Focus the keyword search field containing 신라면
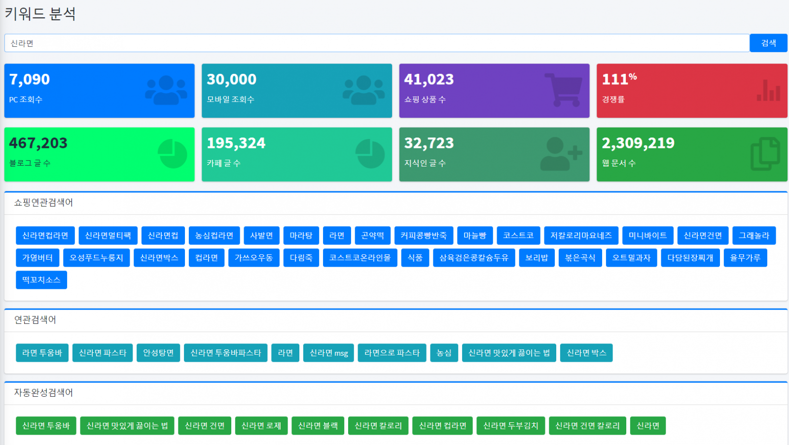Screen dimensions: 789x445 pos(377,43)
